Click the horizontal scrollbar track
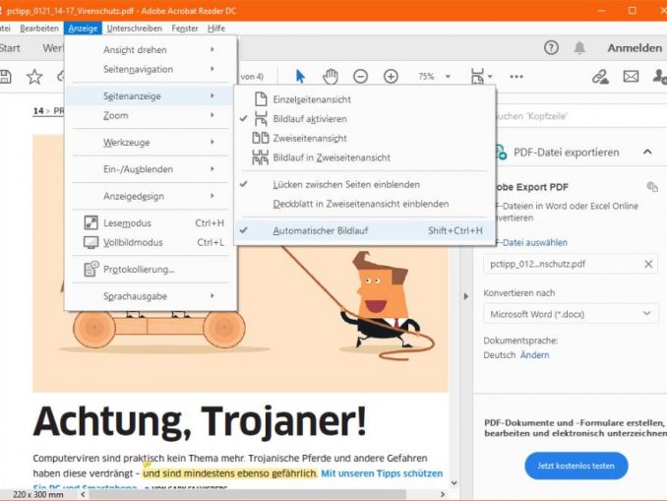 [263, 495]
